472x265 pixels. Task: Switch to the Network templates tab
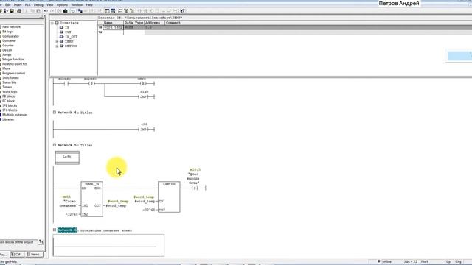[35, 255]
